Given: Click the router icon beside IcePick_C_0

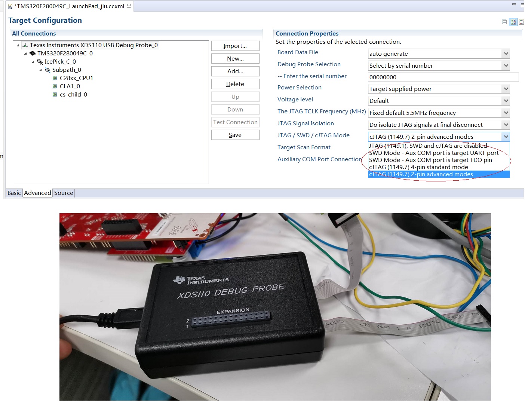Looking at the screenshot, I should (40, 62).
